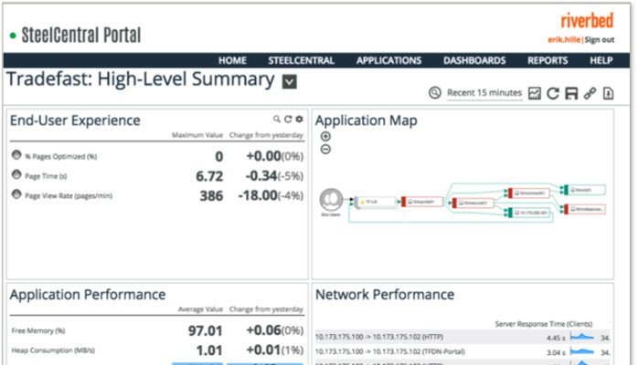This screenshot has height=365, width=638.
Task: Save the dashboard using the floppy disk icon
Action: tap(571, 93)
